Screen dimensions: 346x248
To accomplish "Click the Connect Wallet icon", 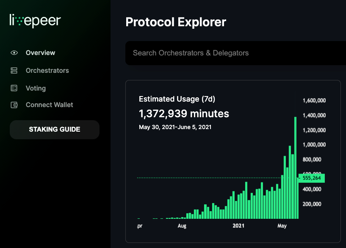I will pos(14,105).
